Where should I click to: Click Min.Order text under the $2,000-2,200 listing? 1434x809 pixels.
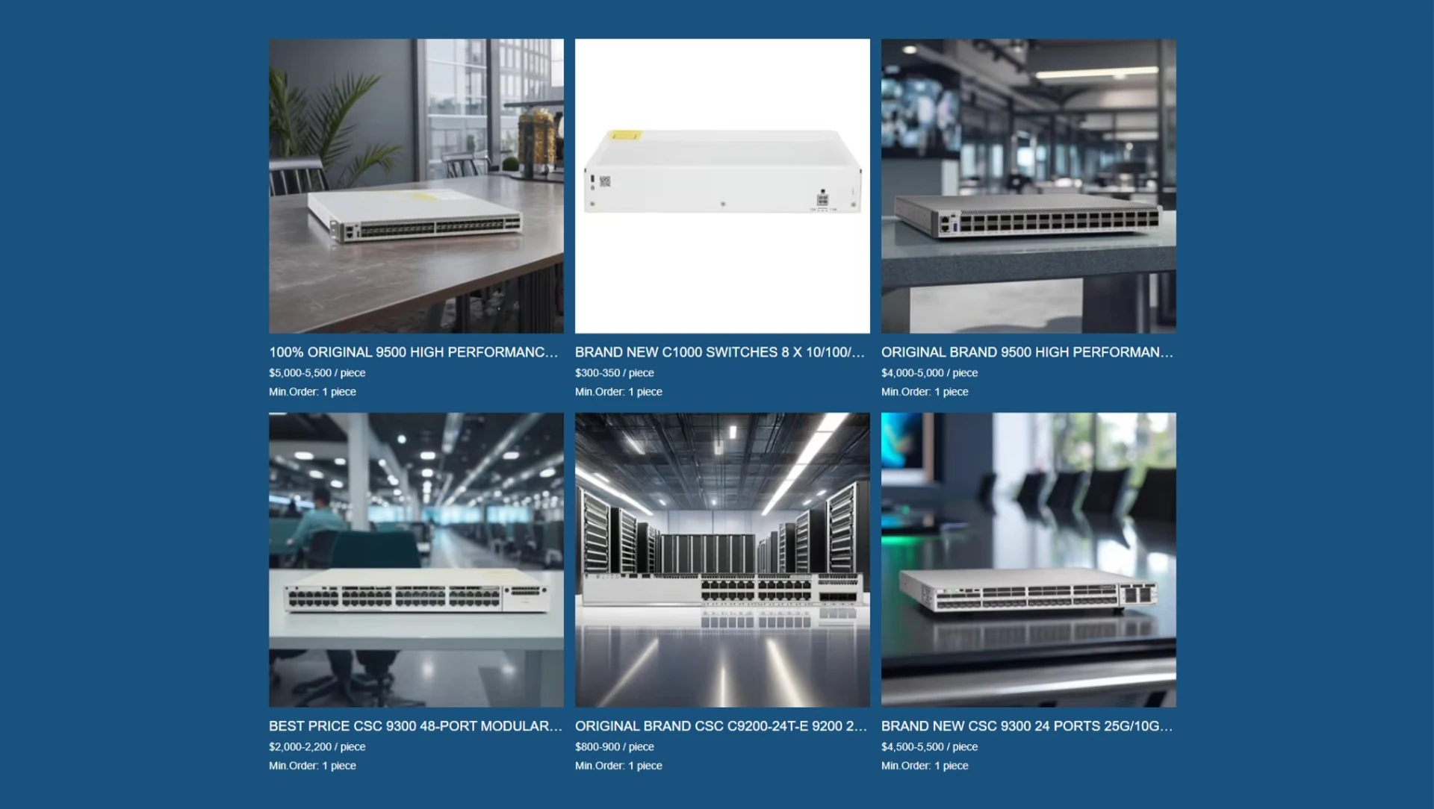pyautogui.click(x=312, y=766)
